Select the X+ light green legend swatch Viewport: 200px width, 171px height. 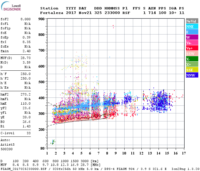click(192, 64)
